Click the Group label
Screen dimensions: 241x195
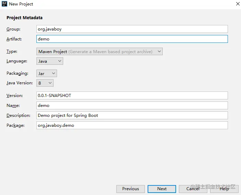13,29
